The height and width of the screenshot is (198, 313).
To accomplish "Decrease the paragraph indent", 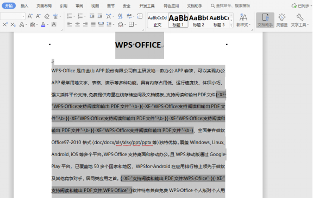I will click(92, 16).
